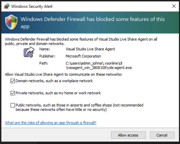Click 'Allow Visual Studio Live Share Agent to communicate' text
Image resolution: width=180 pixels, height=144 pixels.
coord(64,74)
